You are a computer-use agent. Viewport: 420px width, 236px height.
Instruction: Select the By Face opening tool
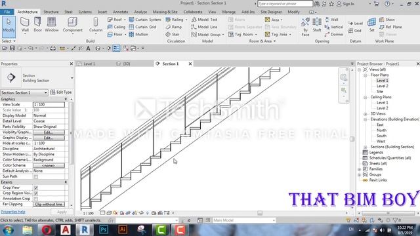tap(305, 27)
